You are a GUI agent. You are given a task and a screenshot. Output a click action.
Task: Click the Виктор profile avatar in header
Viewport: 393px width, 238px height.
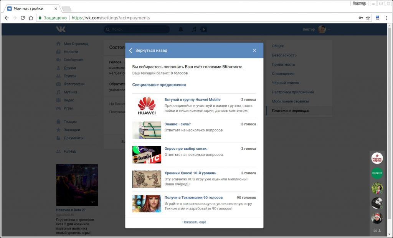(322, 29)
